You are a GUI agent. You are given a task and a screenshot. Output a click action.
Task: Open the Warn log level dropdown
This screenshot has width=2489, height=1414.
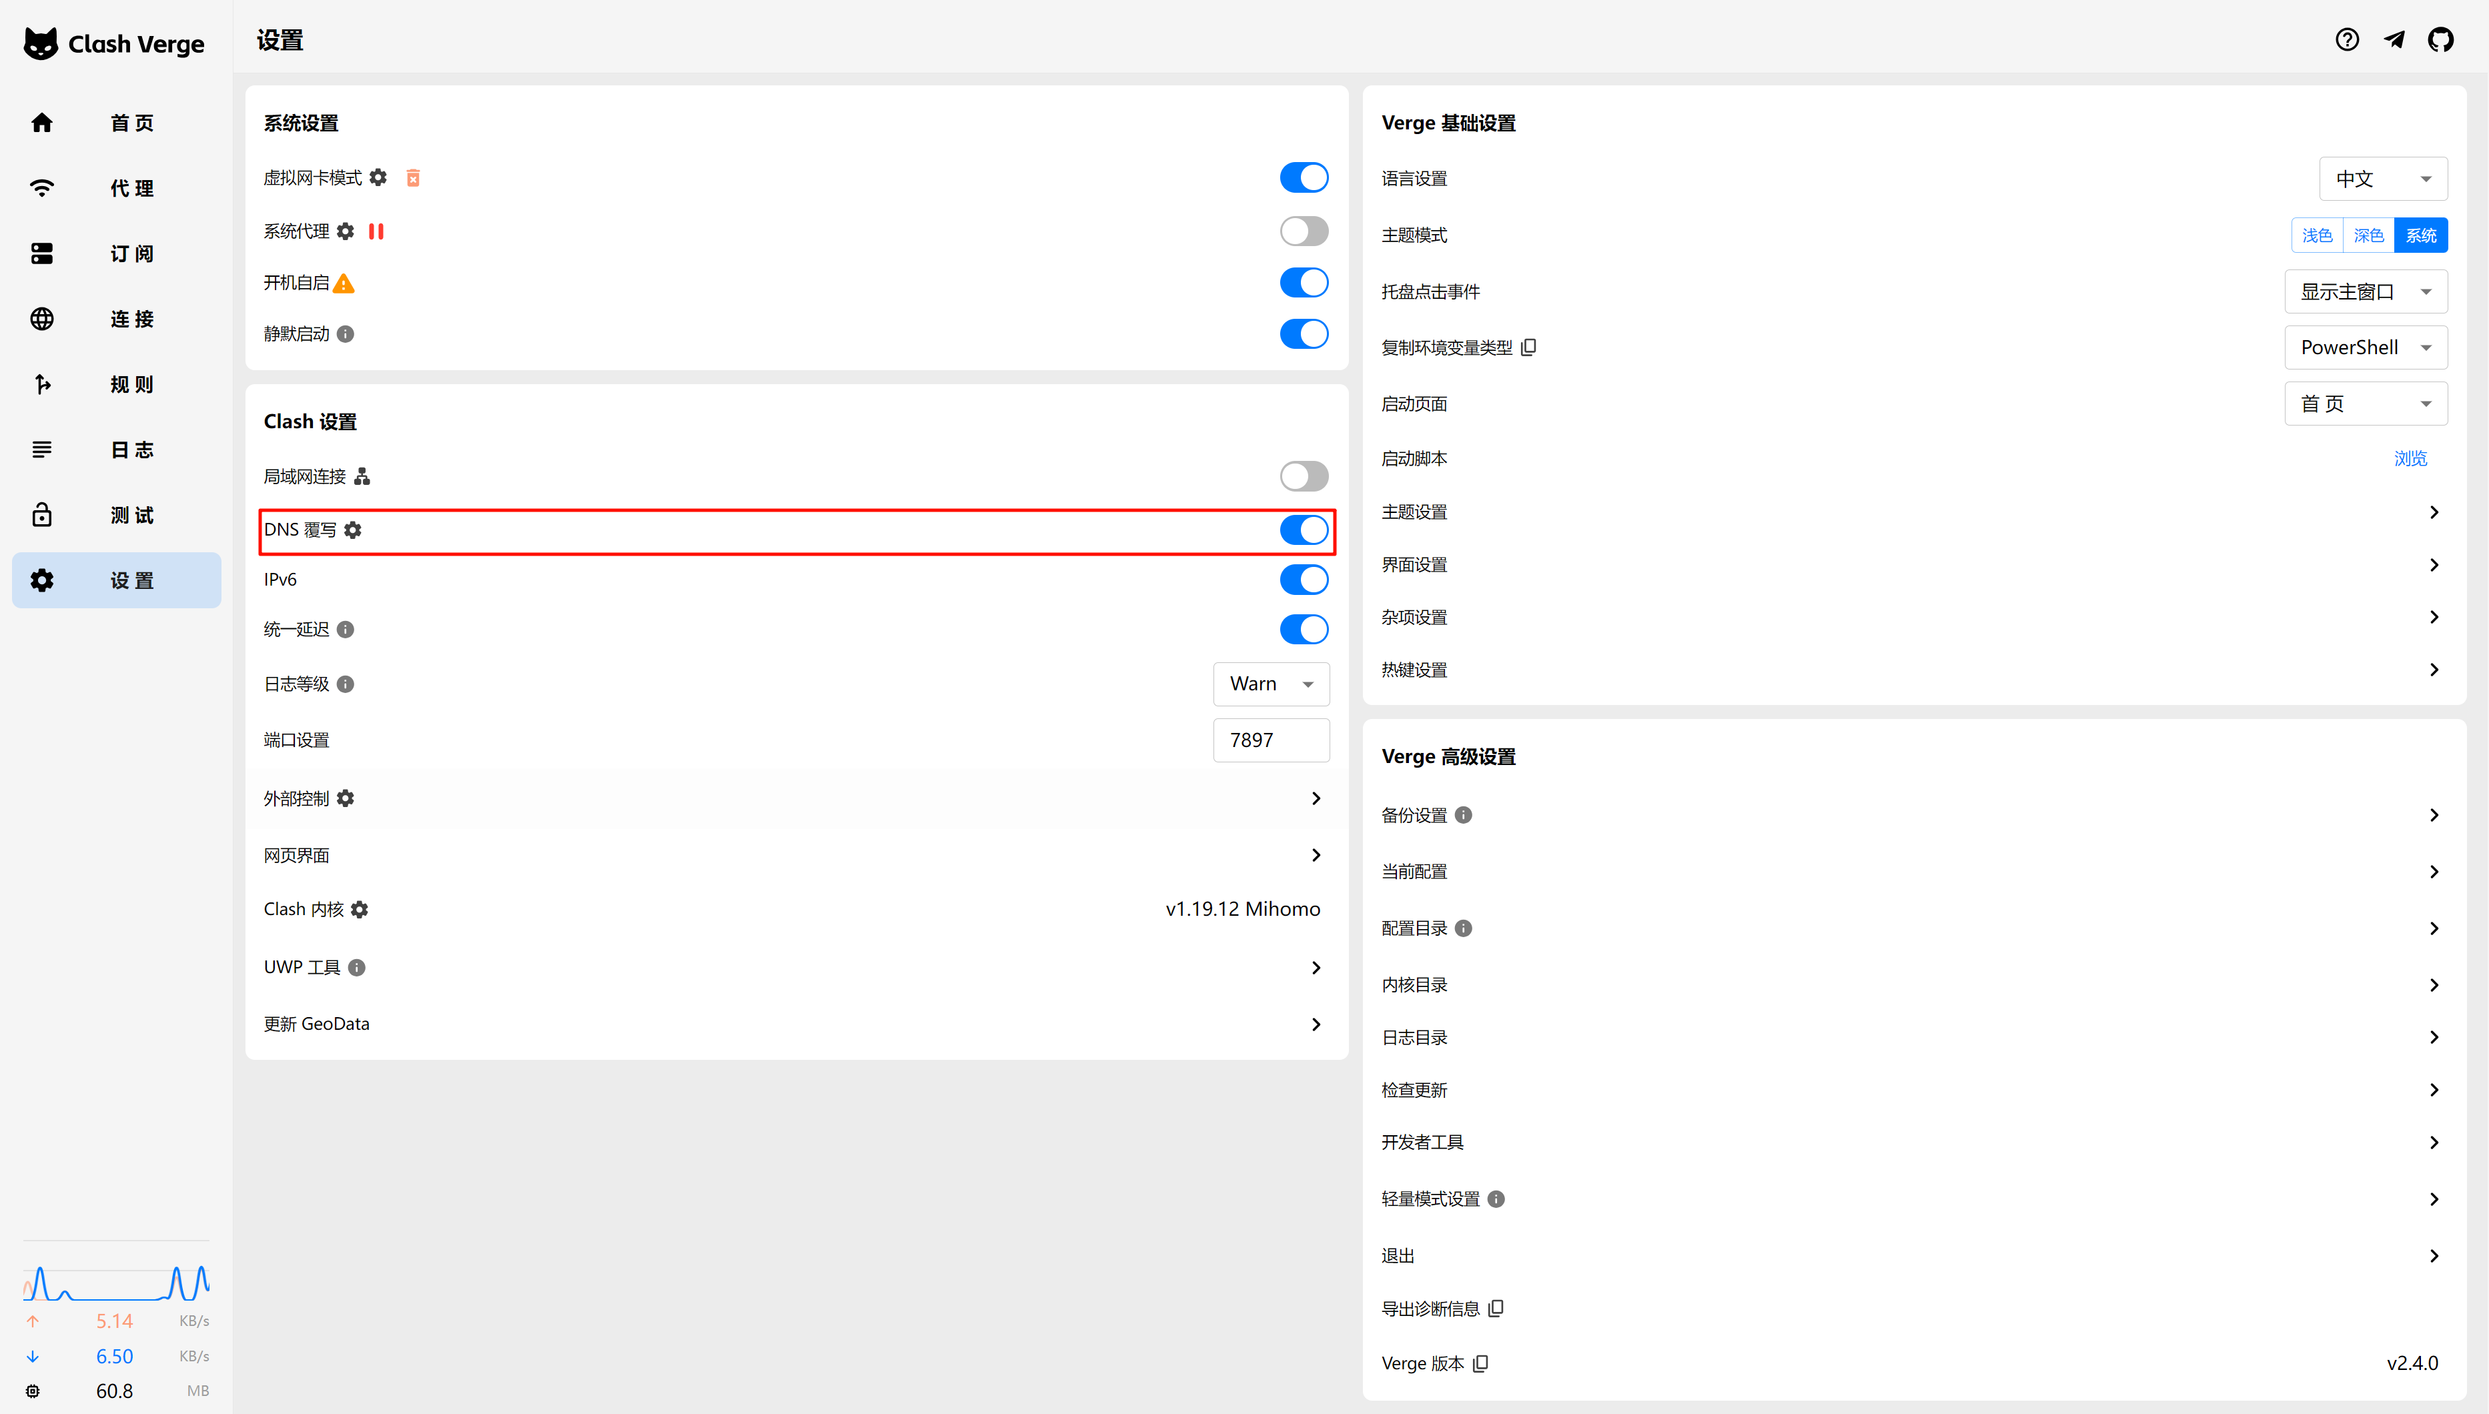click(x=1270, y=684)
